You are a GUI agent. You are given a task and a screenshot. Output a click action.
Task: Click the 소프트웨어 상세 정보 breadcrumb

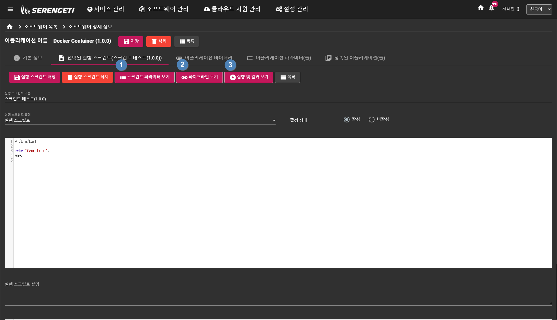90,27
